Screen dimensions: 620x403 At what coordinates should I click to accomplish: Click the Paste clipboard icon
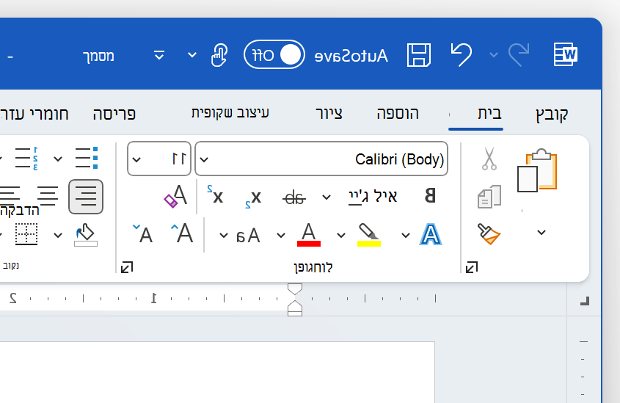pyautogui.click(x=537, y=170)
